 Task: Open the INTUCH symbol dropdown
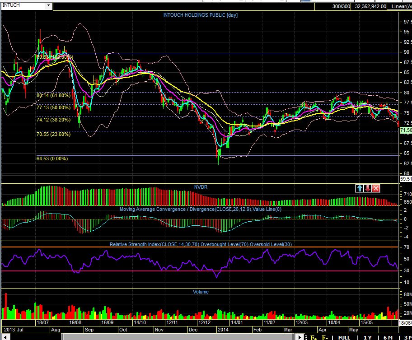(49, 6)
